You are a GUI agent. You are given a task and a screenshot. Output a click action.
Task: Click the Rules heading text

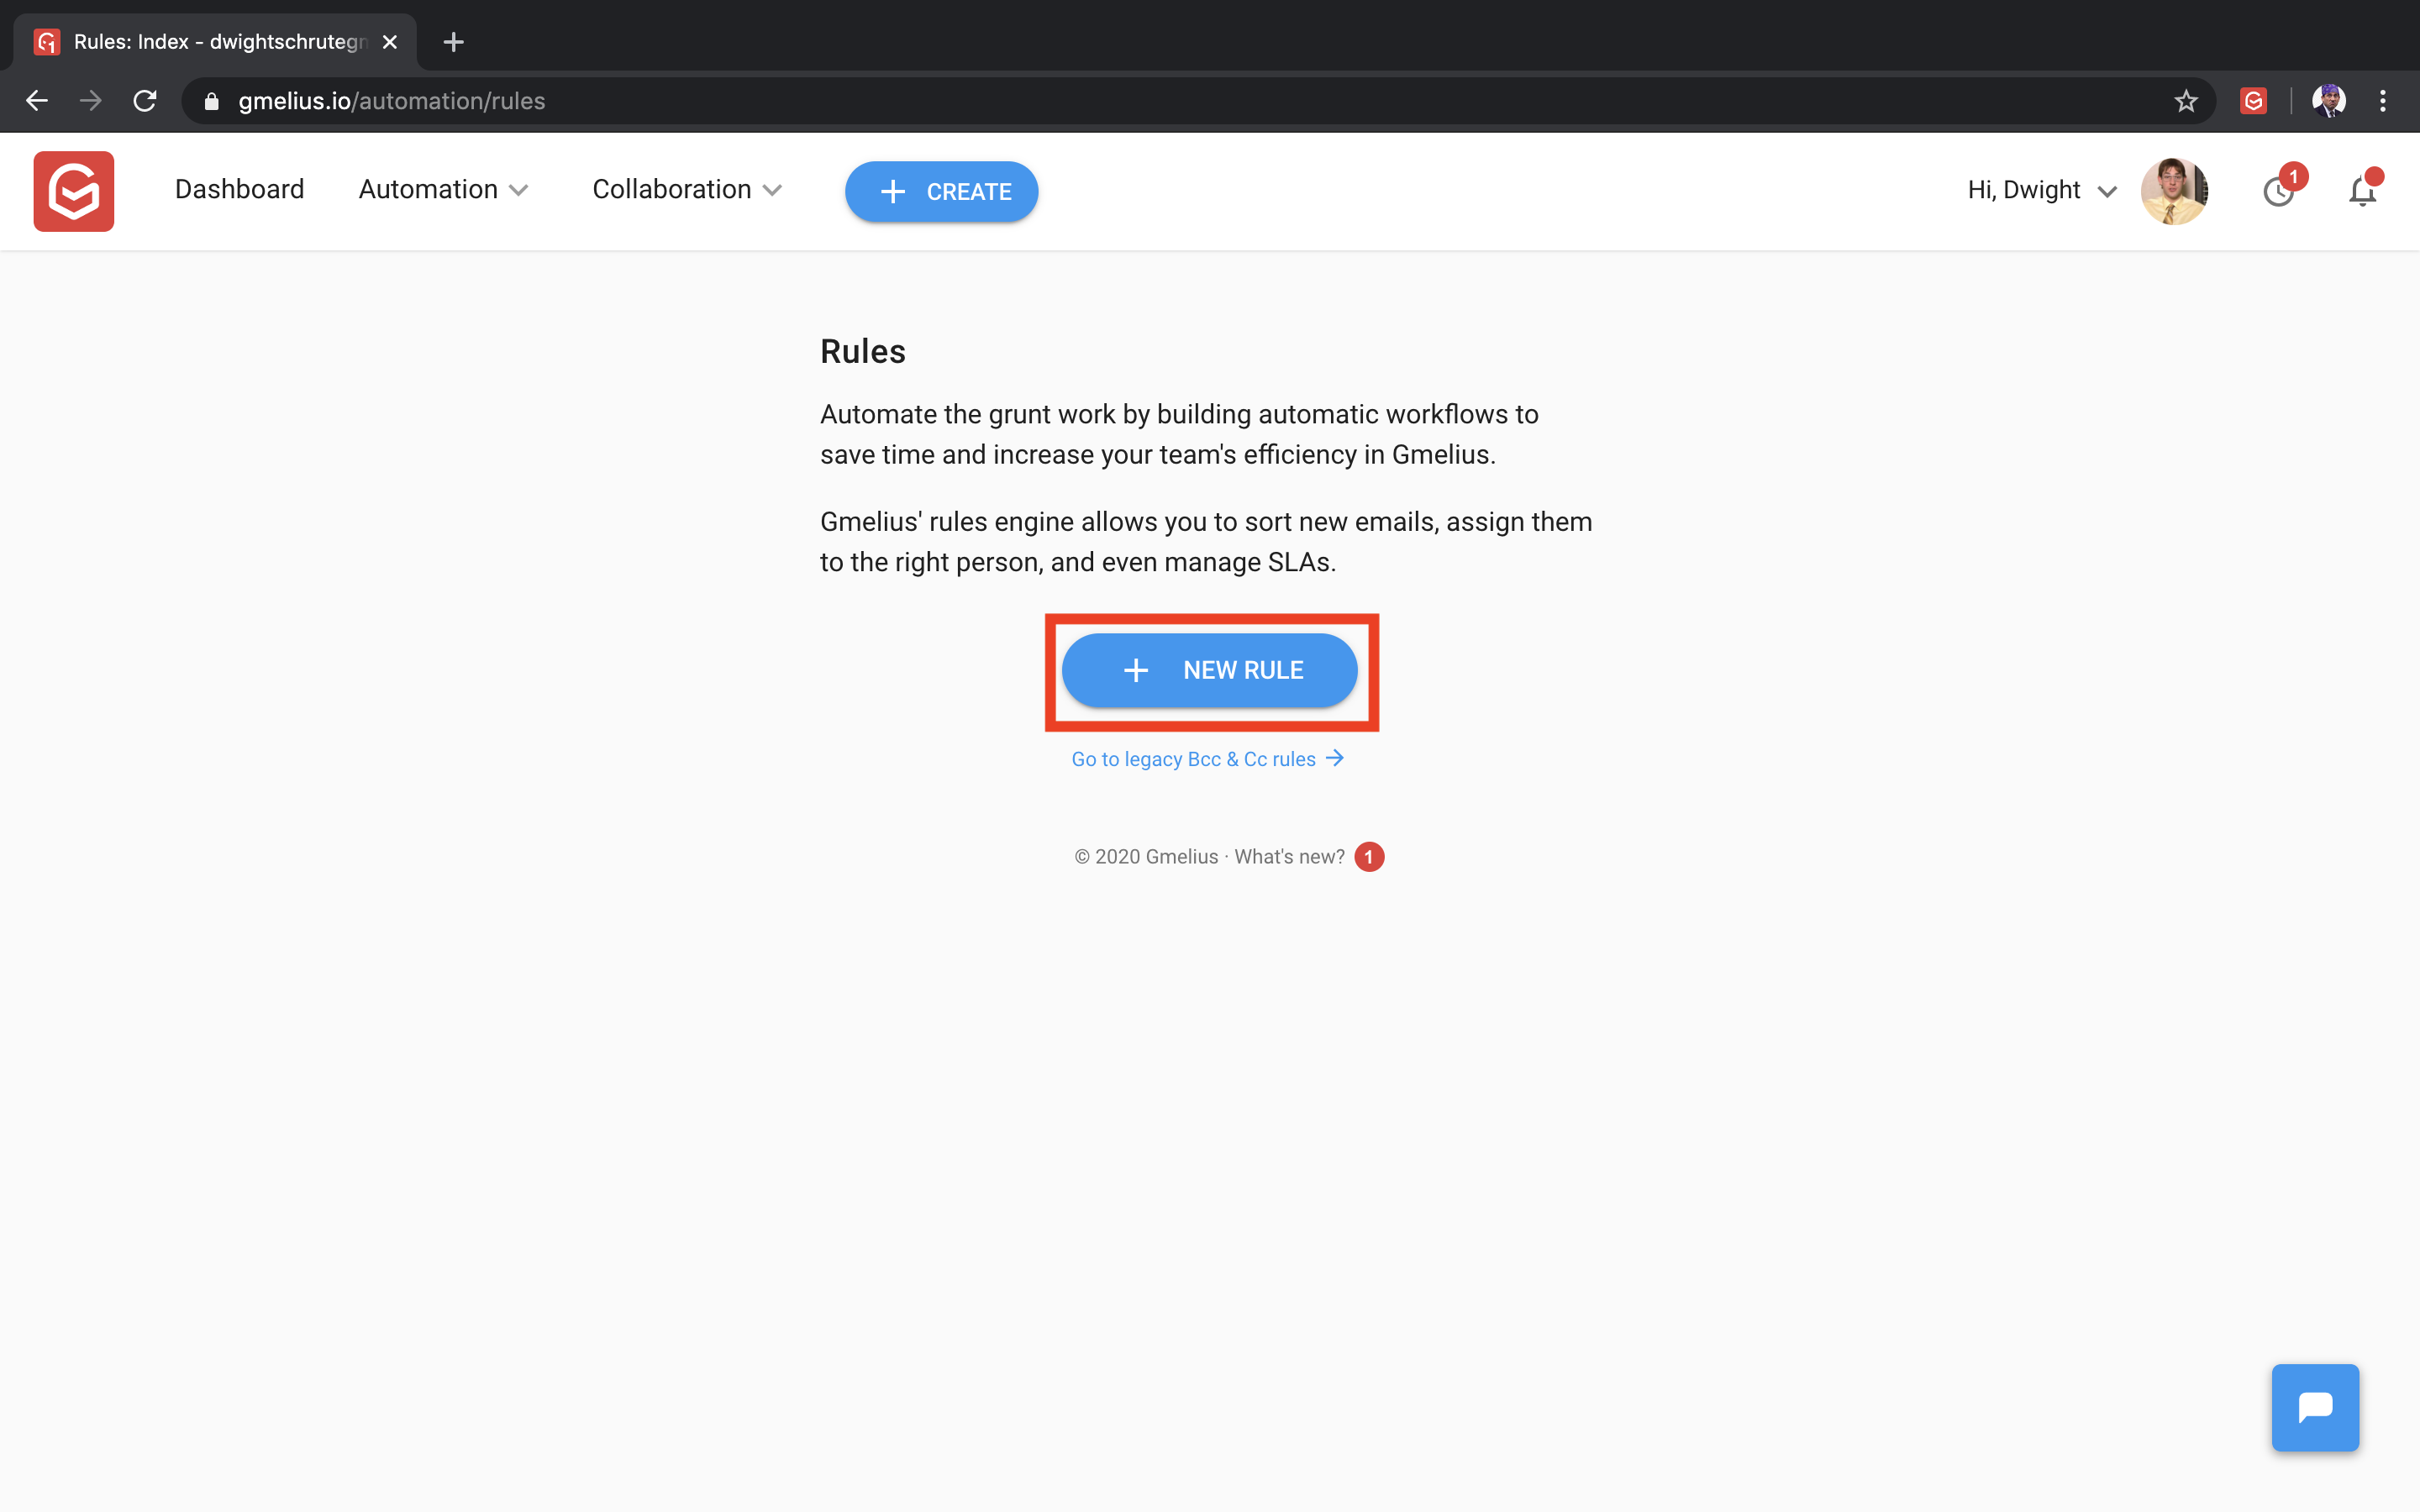pyautogui.click(x=862, y=351)
